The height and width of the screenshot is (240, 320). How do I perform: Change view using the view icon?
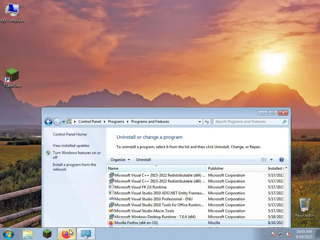click(264, 160)
